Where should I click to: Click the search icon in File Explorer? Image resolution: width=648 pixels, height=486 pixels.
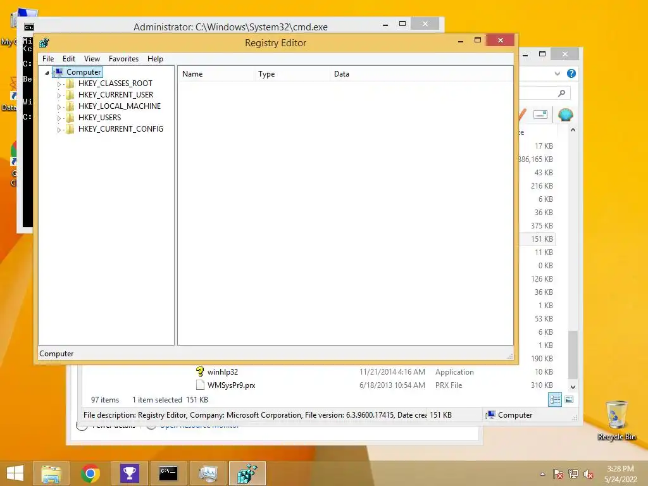[x=561, y=93]
